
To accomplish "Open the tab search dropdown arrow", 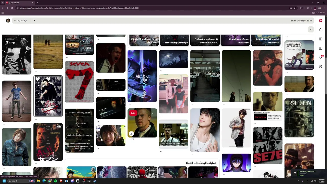I will (x=2, y=3).
